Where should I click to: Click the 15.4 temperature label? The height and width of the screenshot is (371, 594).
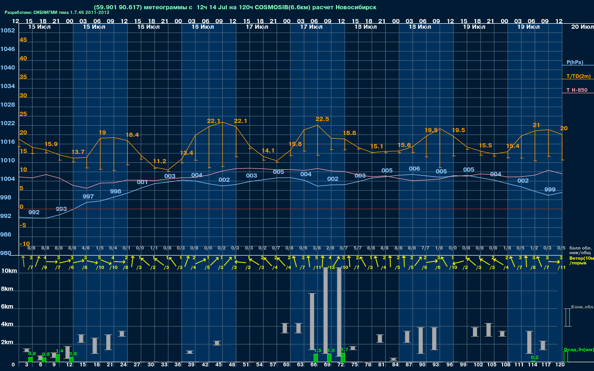click(512, 146)
